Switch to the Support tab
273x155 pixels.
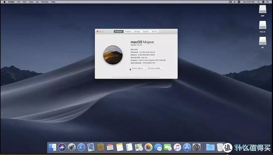click(146, 32)
